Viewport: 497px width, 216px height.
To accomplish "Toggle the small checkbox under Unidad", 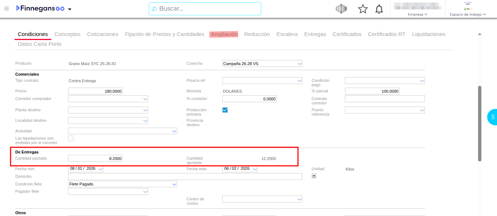I will 314,176.
